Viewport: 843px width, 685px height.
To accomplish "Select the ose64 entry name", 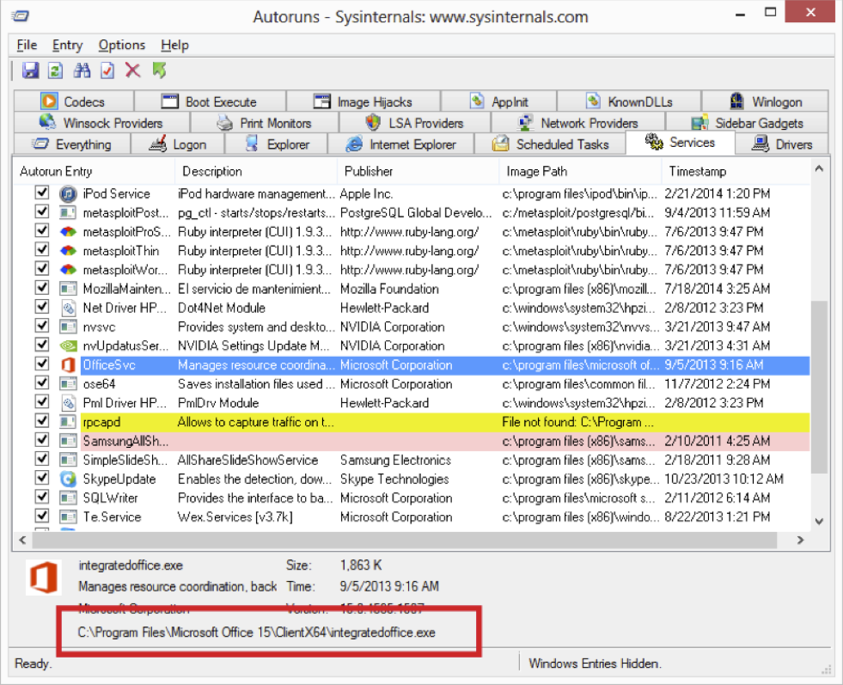I will pos(100,384).
